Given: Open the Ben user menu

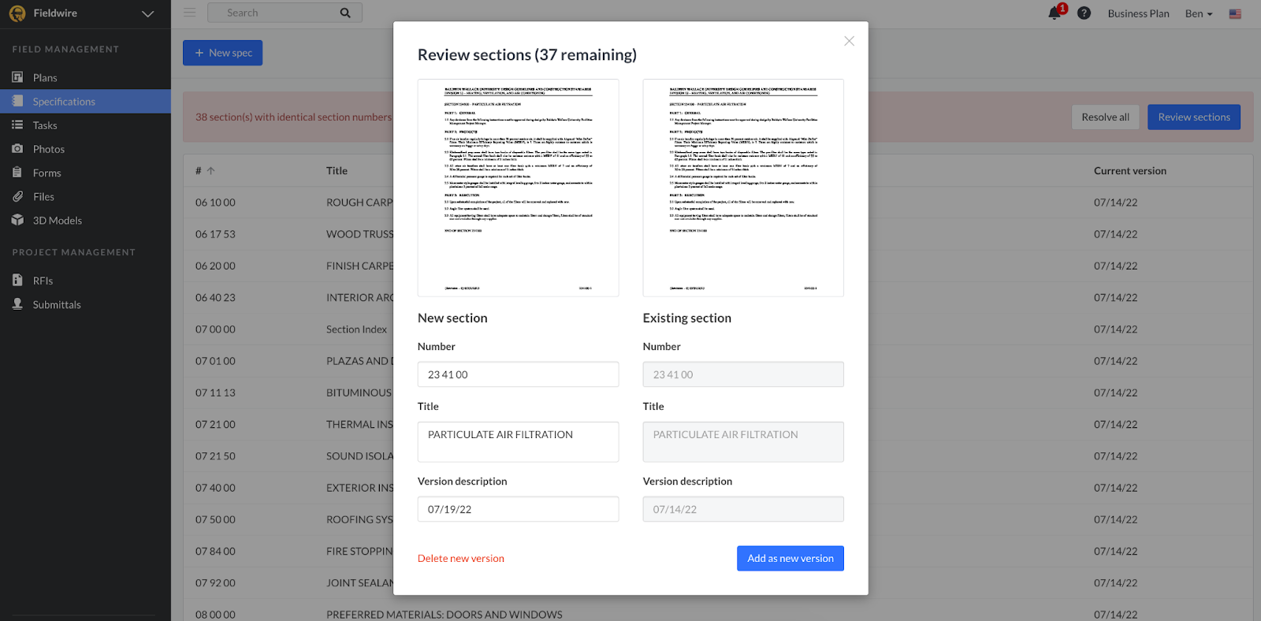Looking at the screenshot, I should point(1198,13).
